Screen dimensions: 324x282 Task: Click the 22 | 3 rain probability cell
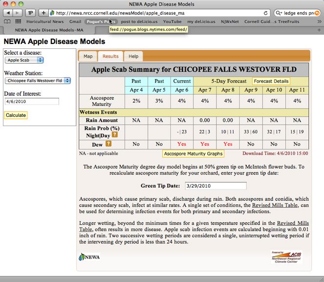(205, 132)
